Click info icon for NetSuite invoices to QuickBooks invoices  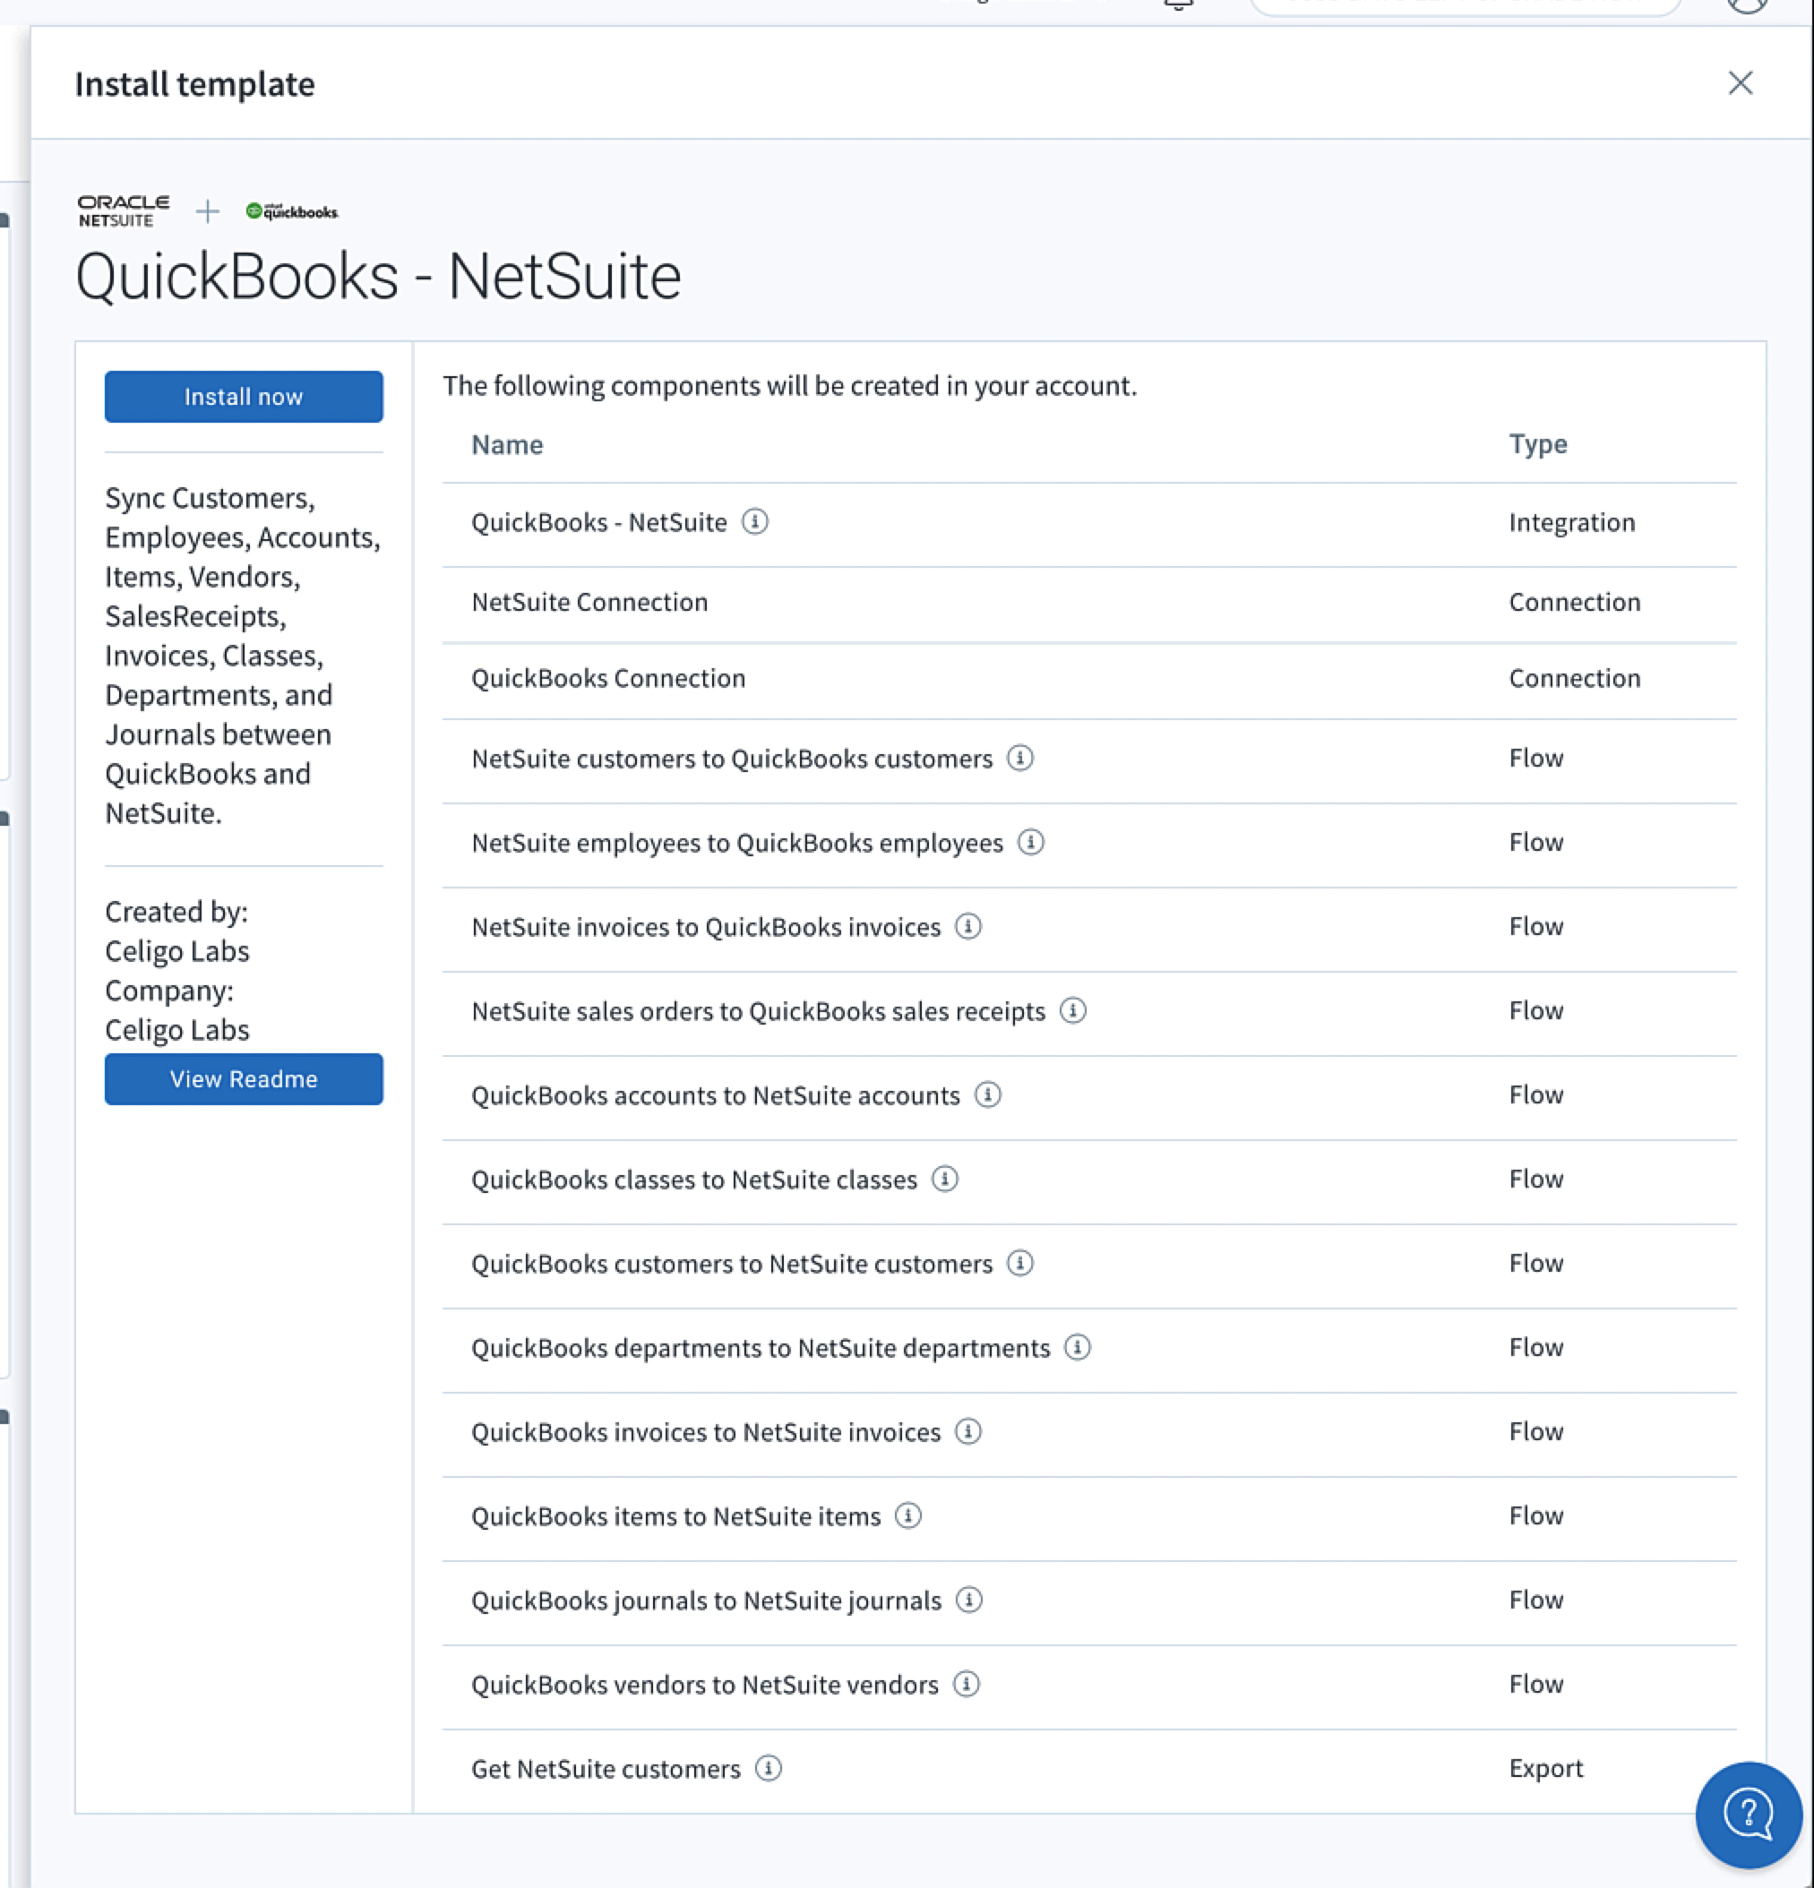coord(968,926)
